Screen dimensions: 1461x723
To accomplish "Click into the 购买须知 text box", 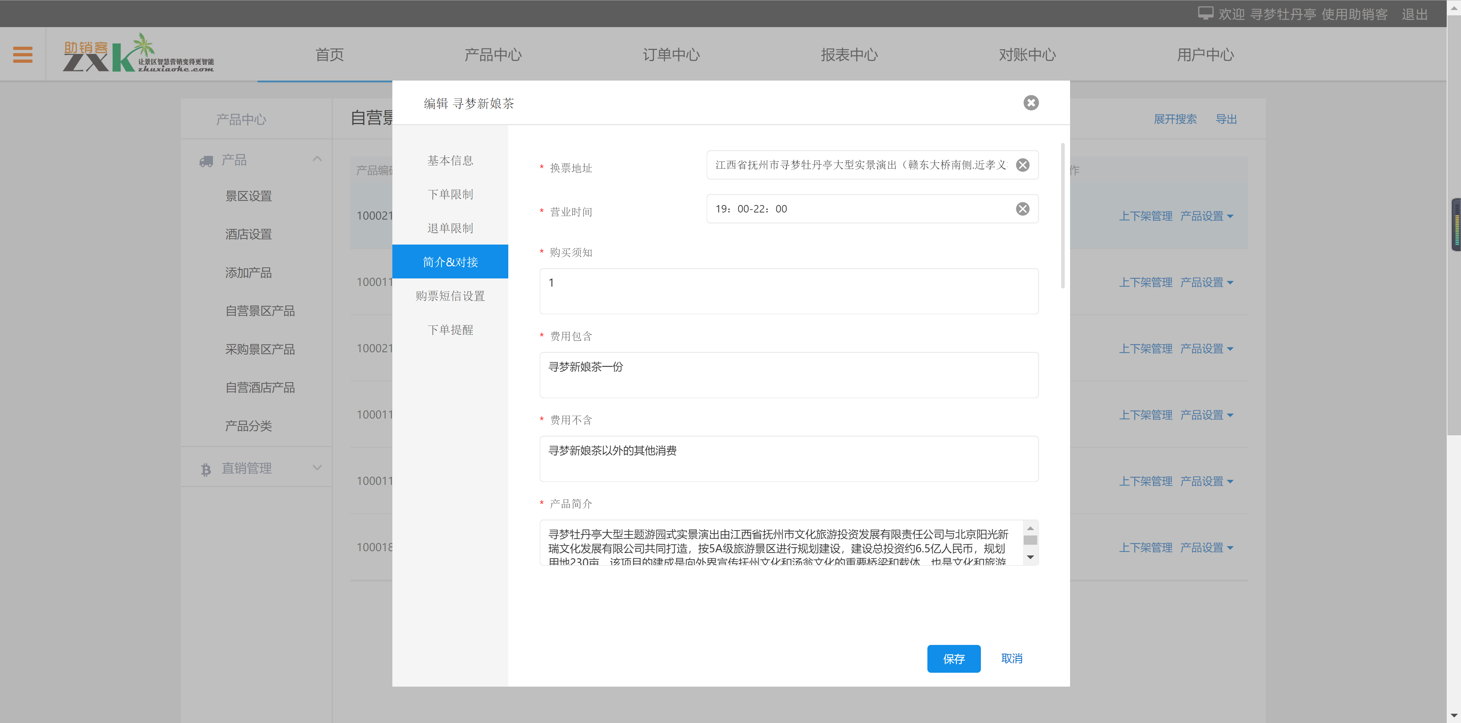I will pos(788,291).
